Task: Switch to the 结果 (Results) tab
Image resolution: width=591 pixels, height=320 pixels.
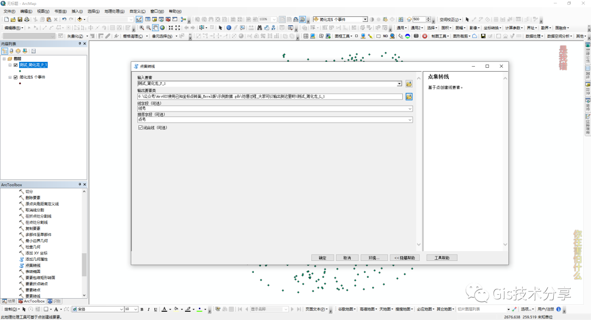Action: coord(10,301)
